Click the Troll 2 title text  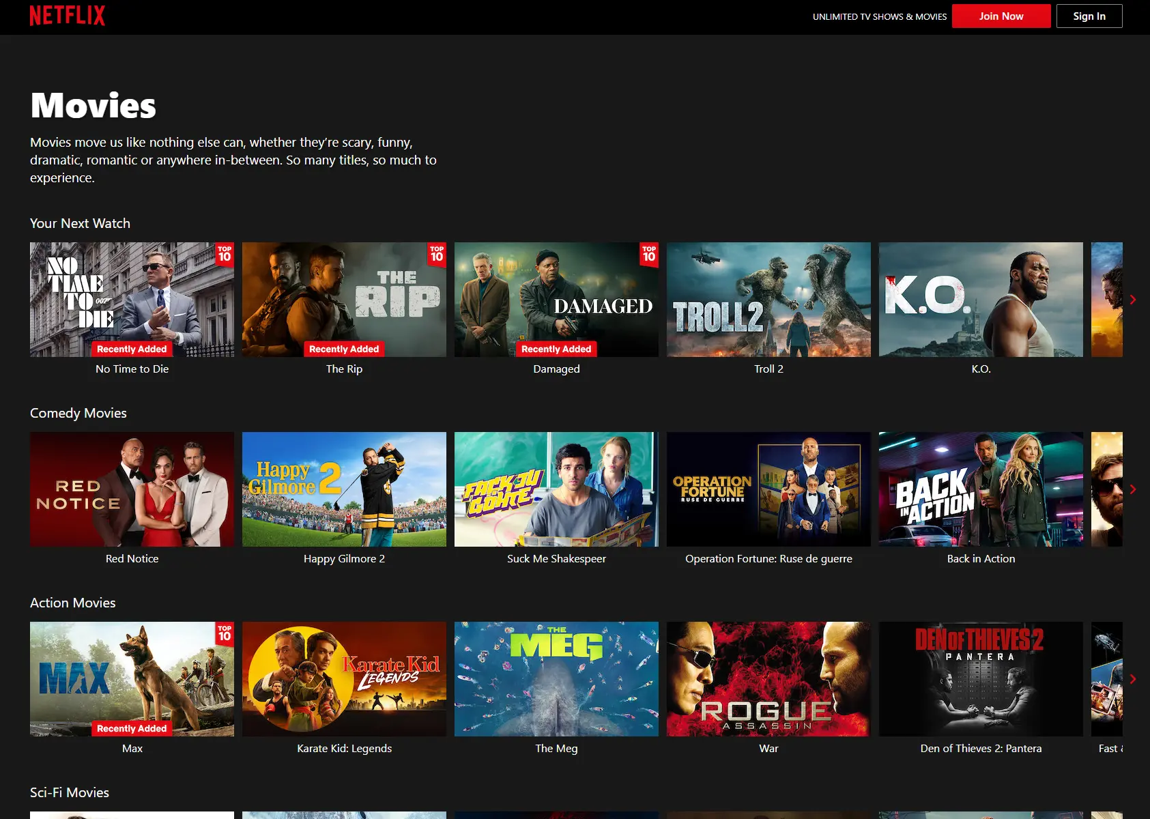tap(768, 369)
